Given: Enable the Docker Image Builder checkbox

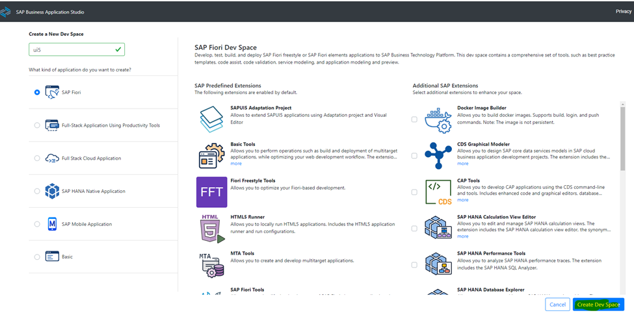Looking at the screenshot, I should pyautogui.click(x=414, y=120).
